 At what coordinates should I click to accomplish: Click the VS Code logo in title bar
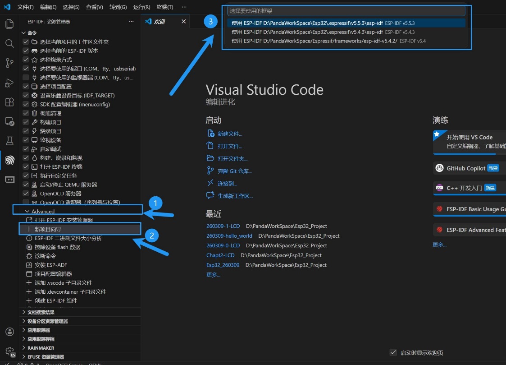(7, 7)
